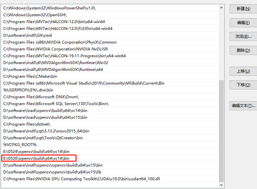Select the CUDA v10.0 cudart64_100.dll entry
The width and height of the screenshot is (257, 189).
pos(110,179)
